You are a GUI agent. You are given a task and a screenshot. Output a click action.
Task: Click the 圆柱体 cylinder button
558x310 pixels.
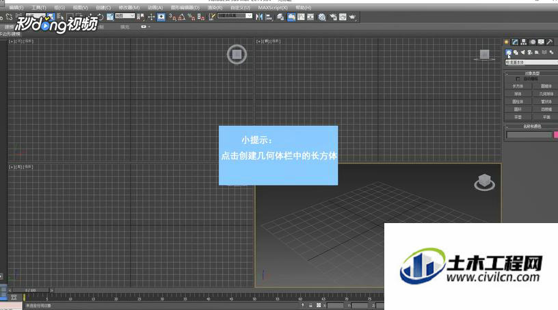[x=518, y=101]
